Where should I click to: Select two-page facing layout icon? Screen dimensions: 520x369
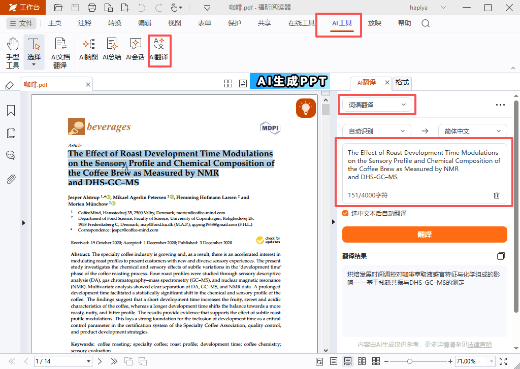tap(362, 361)
